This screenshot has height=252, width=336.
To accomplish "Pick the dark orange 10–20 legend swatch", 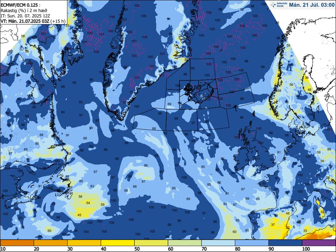I will (17, 243).
